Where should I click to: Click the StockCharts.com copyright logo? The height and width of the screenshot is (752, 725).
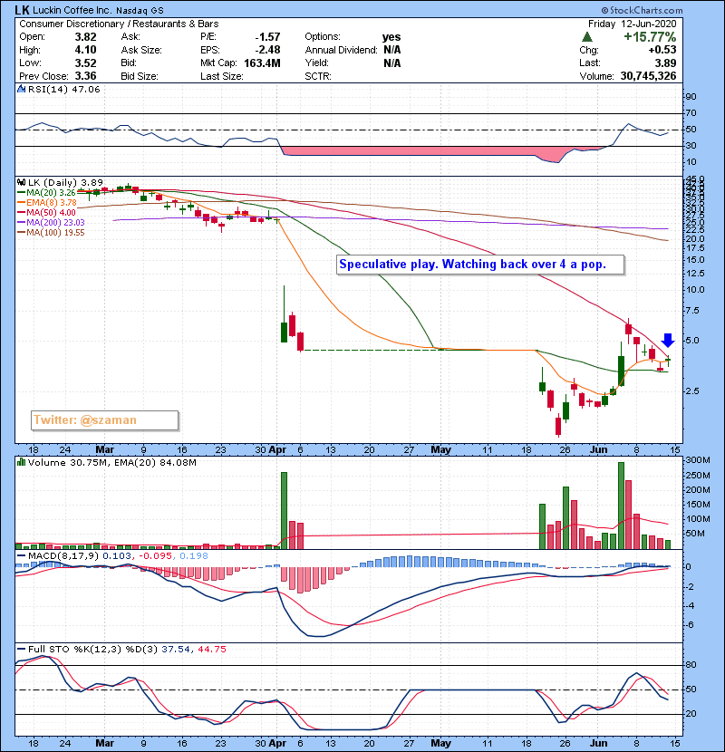[642, 10]
